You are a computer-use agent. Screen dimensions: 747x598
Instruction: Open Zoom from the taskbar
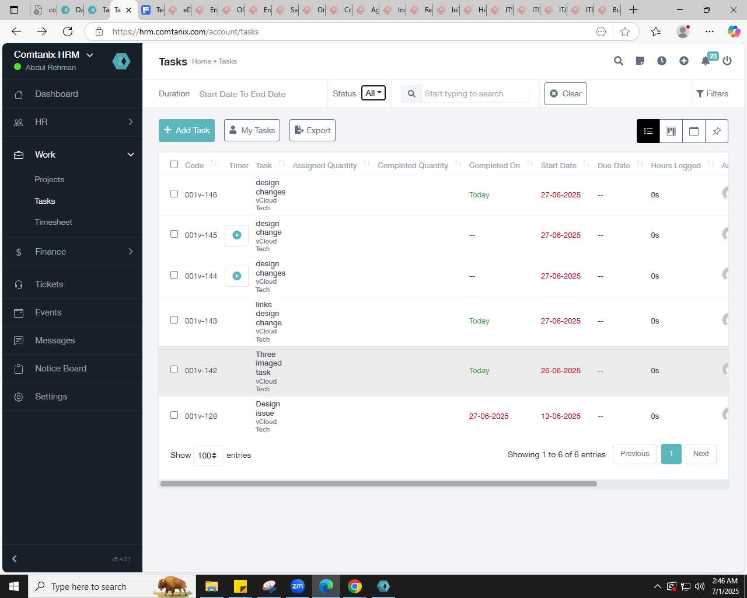pos(298,586)
